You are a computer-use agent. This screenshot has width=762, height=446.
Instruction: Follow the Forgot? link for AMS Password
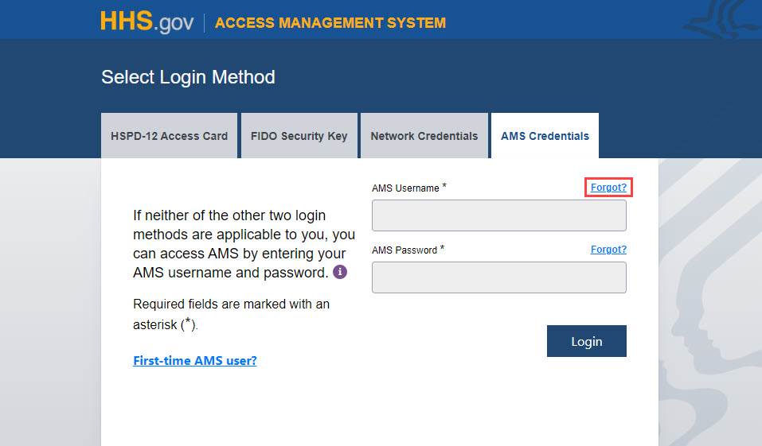pos(608,250)
